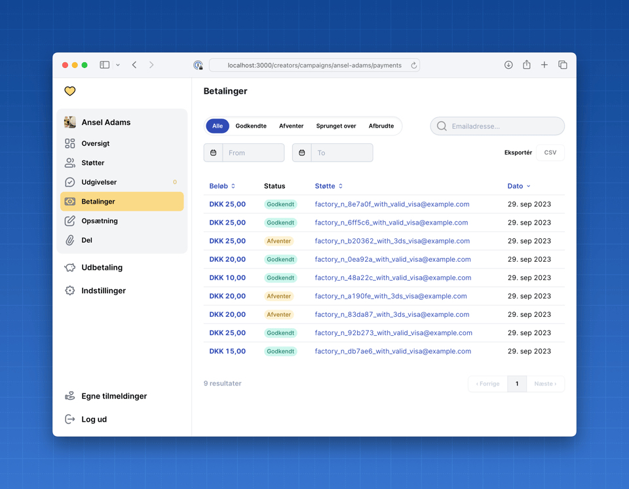Image resolution: width=629 pixels, height=489 pixels.
Task: Show the browser tab overview
Action: click(563, 65)
